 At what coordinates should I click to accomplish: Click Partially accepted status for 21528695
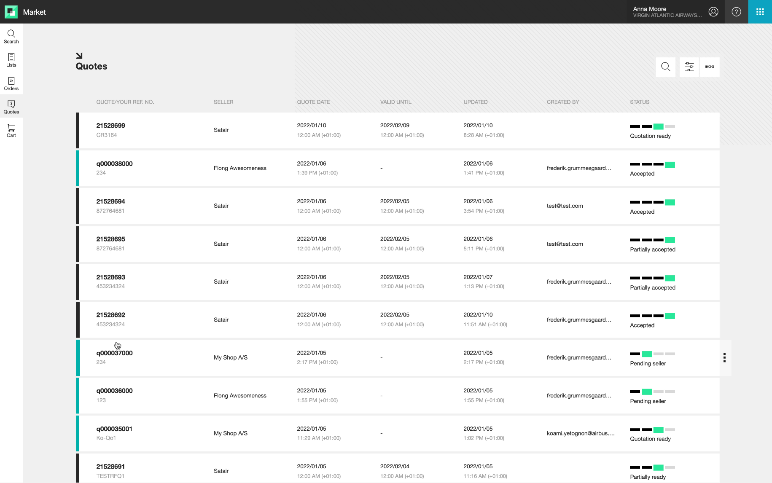[x=653, y=250]
